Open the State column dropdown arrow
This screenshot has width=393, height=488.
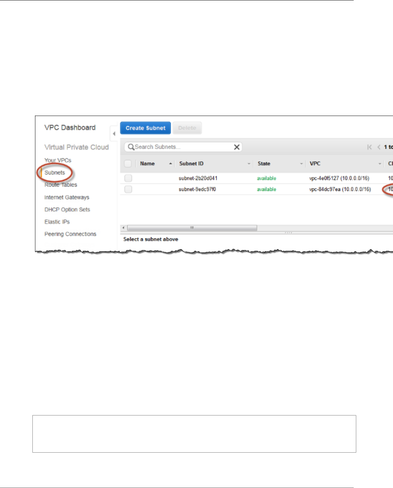(301, 164)
